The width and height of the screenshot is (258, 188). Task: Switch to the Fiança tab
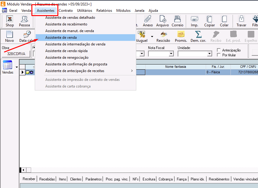(182, 179)
